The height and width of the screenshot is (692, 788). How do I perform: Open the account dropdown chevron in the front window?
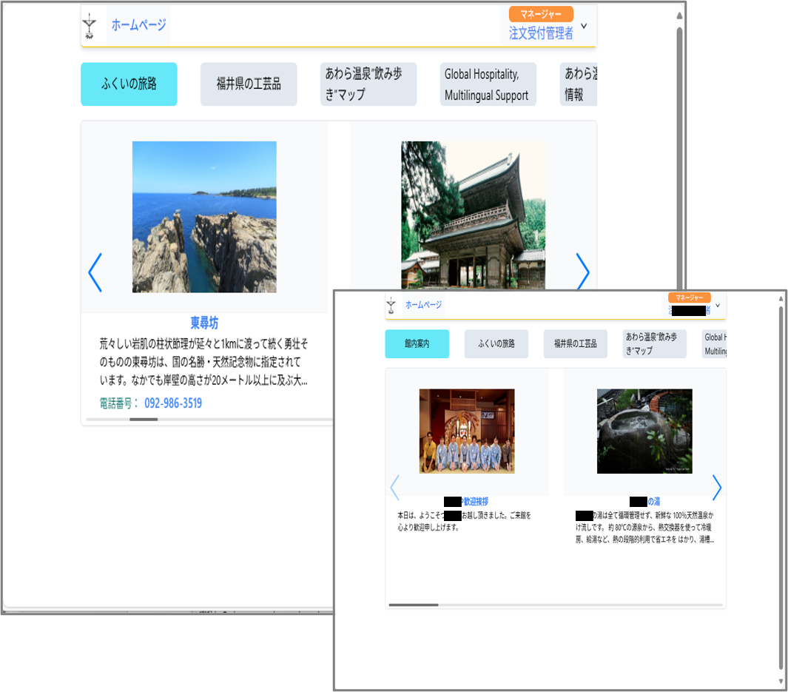[x=717, y=305]
